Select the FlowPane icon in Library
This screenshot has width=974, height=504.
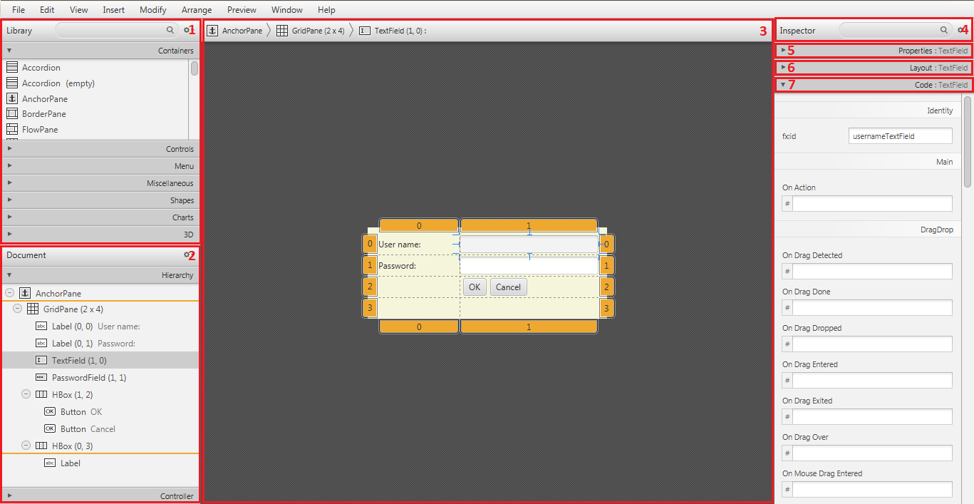pyautogui.click(x=11, y=129)
